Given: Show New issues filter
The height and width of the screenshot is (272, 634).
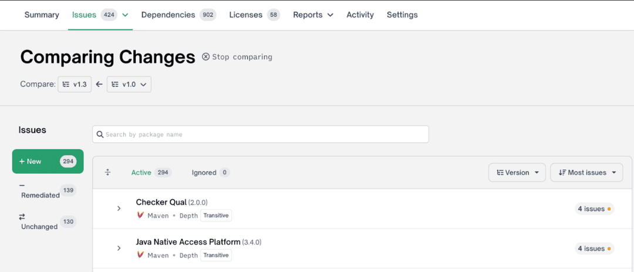Looking at the screenshot, I should pos(48,162).
